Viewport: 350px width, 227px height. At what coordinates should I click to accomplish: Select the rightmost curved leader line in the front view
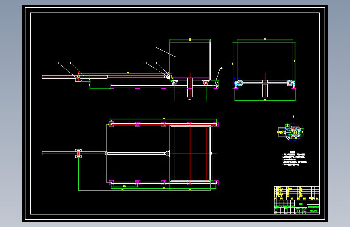(218, 76)
